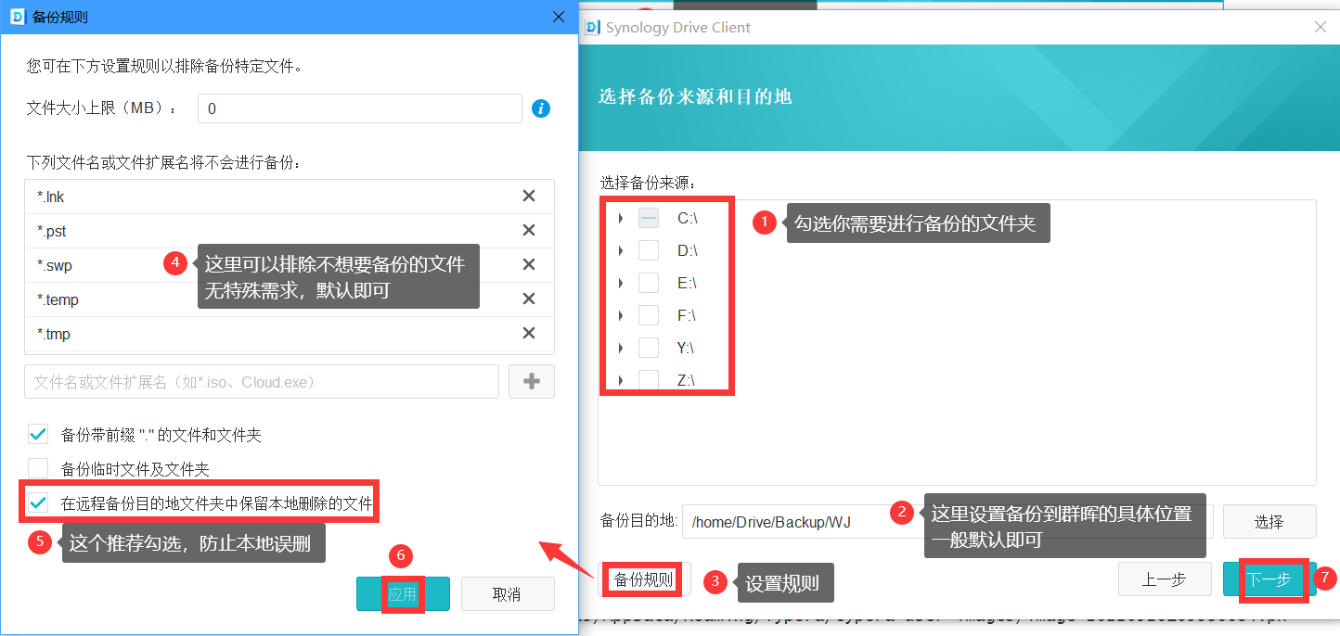Screen dimensions: 1340x636
Task: Click the 应用 button
Action: [403, 594]
